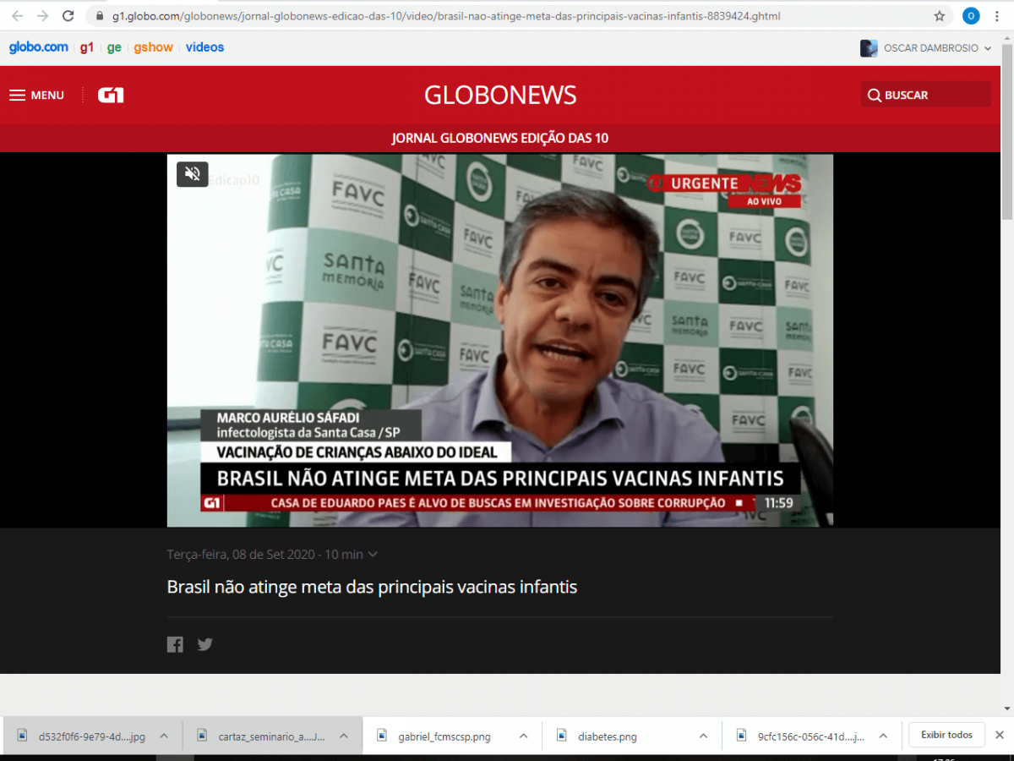Screen dimensions: 1014x761
Task: Click the headline 'Brasil não atinge meta das principais vacinas infantis'
Action: [372, 587]
